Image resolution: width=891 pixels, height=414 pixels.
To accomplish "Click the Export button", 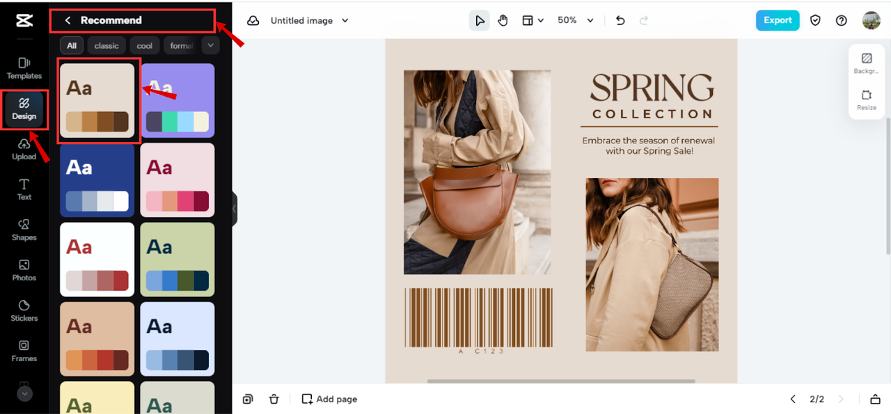I will (x=778, y=20).
